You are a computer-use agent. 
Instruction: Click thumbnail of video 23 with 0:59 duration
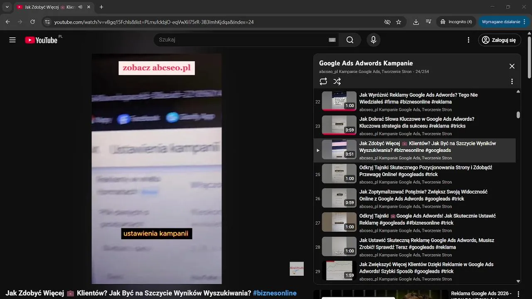pyautogui.click(x=339, y=125)
